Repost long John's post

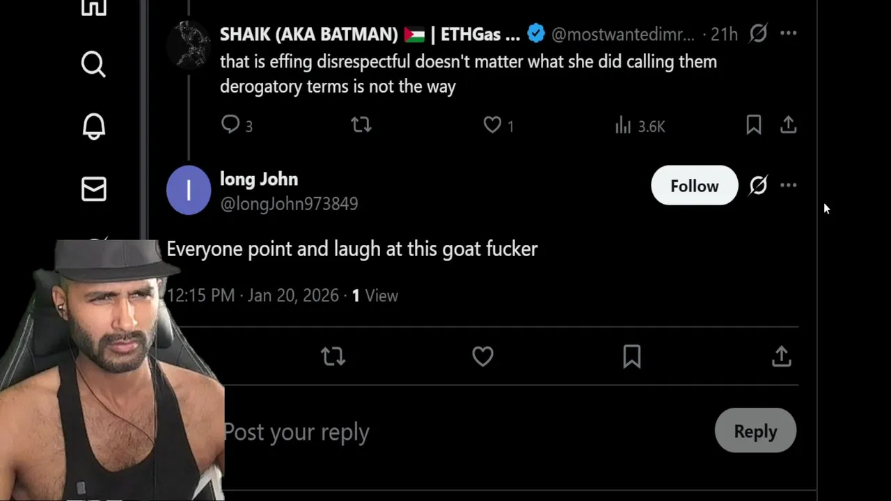click(x=333, y=356)
